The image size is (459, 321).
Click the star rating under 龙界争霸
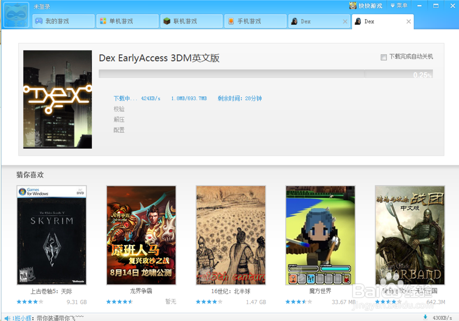[119, 302]
